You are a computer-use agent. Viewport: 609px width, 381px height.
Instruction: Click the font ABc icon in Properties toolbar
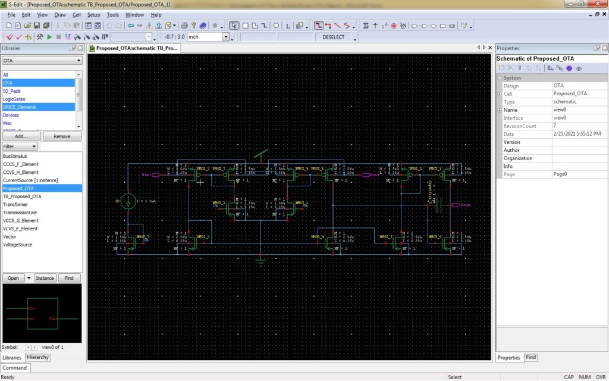pyautogui.click(x=559, y=68)
